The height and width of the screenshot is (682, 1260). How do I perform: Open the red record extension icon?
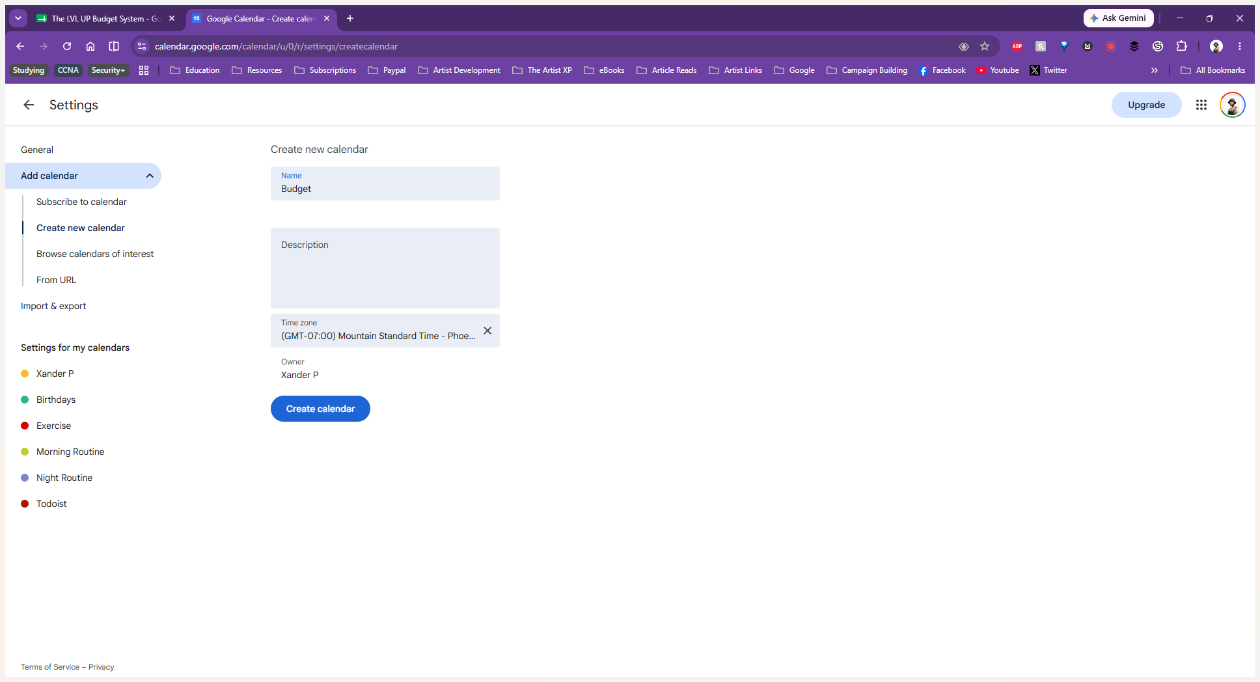click(1111, 46)
